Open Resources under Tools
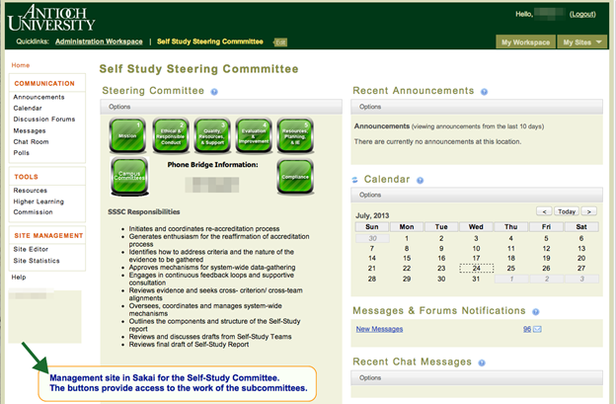This screenshot has width=616, height=404. 31,191
